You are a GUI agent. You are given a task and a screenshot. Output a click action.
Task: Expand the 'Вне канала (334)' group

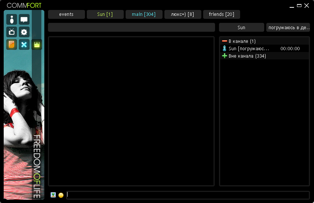coord(224,56)
